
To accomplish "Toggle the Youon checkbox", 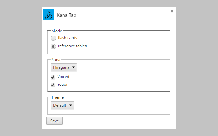I will click(x=53, y=85).
